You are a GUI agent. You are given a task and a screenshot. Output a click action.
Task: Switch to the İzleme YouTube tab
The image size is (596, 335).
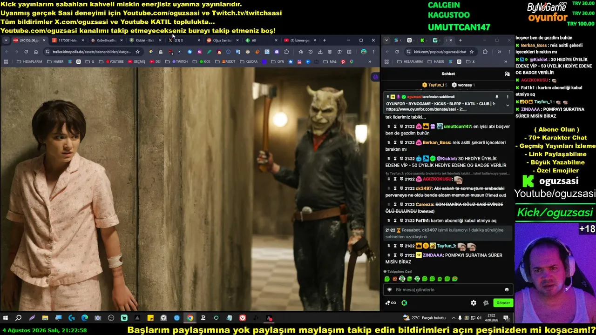[299, 40]
